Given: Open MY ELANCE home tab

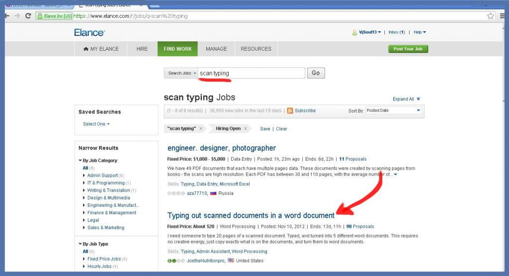Looking at the screenshot, I should (101, 49).
